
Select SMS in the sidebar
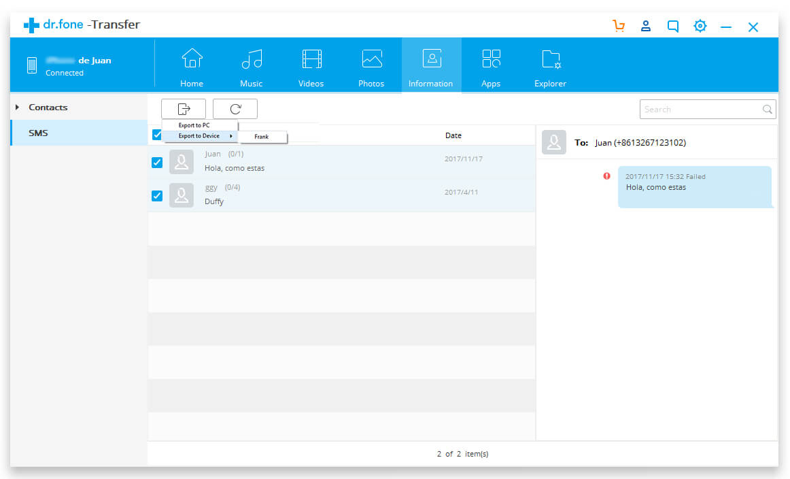tap(79, 133)
